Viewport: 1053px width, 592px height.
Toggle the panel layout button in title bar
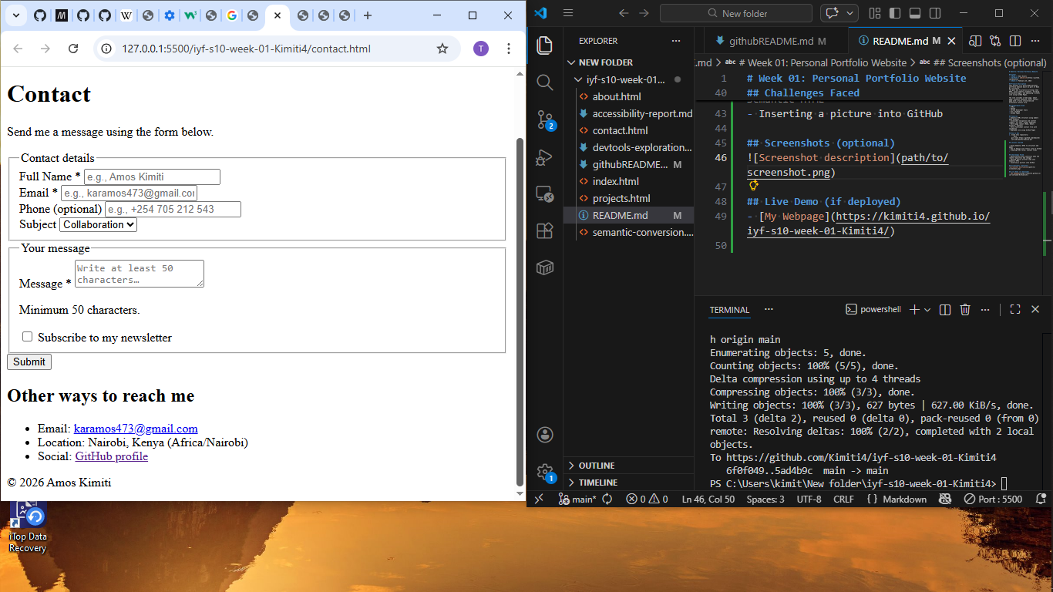915,13
